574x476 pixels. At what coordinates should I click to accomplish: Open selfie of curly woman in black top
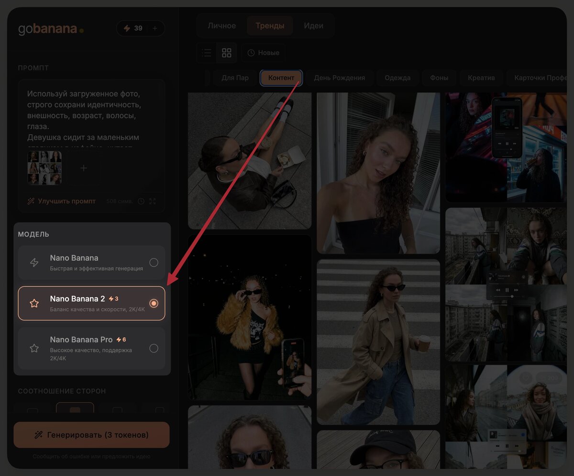click(x=378, y=173)
